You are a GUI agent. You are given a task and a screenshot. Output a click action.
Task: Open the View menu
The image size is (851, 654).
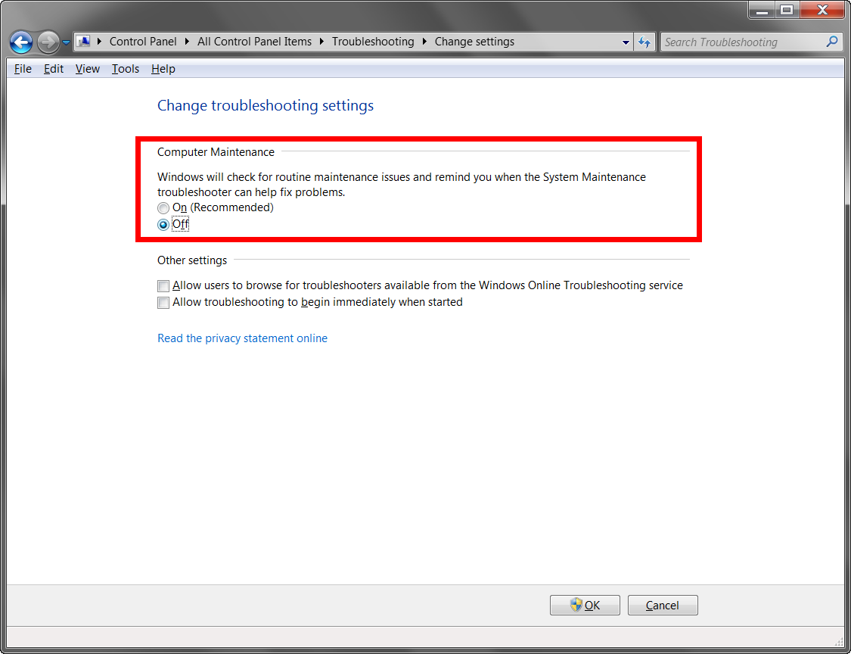[x=88, y=69]
